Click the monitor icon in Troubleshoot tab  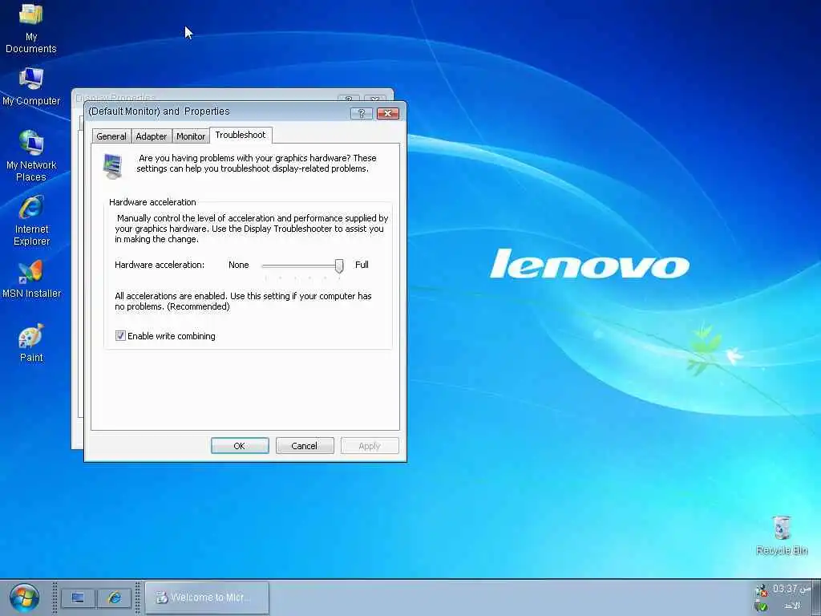click(x=113, y=166)
